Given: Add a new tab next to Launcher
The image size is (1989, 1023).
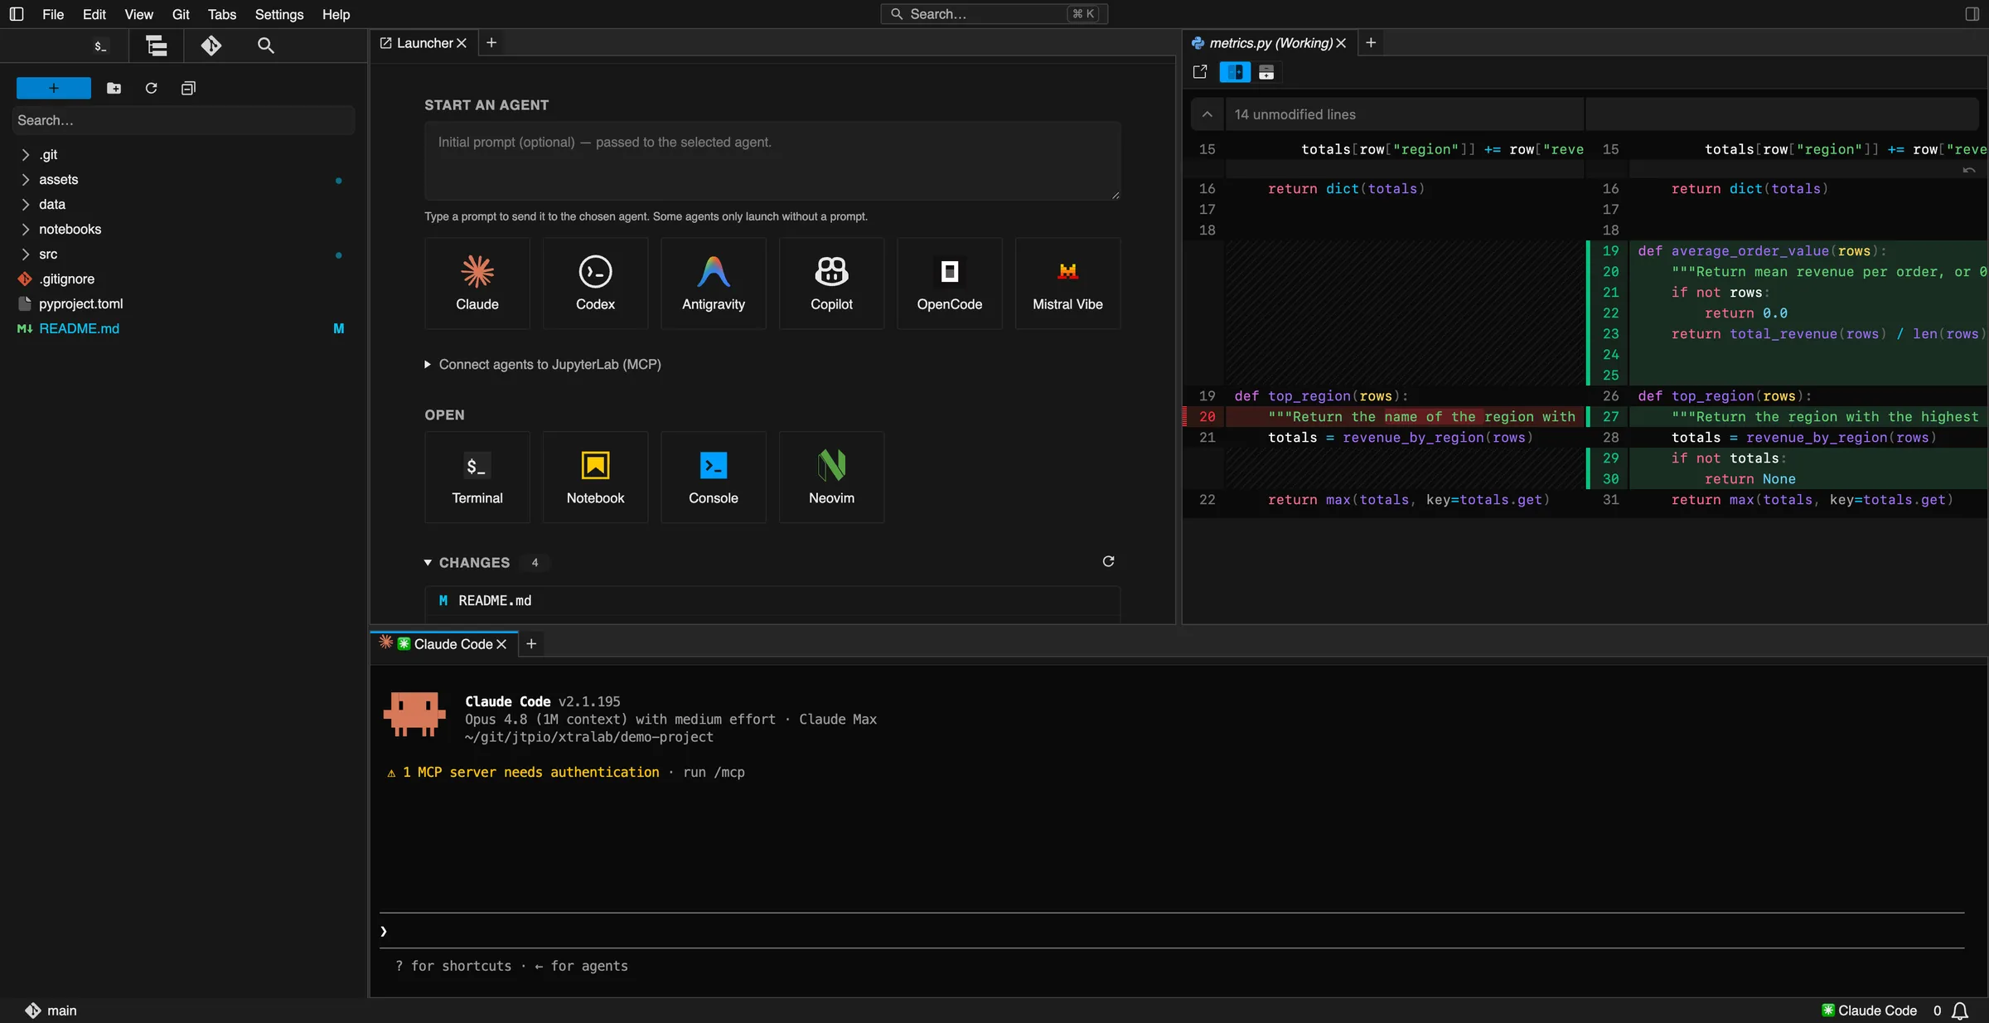Looking at the screenshot, I should (491, 43).
